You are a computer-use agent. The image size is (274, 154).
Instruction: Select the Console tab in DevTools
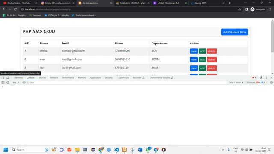coord(30,78)
